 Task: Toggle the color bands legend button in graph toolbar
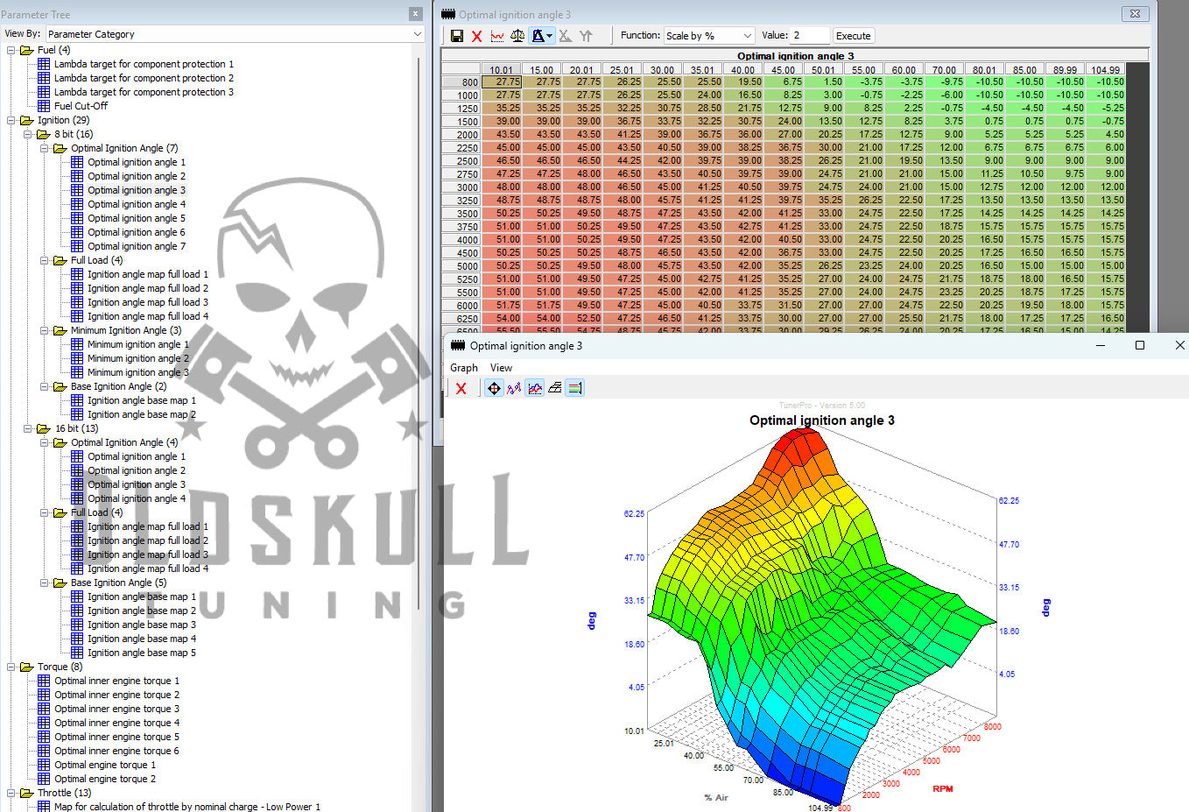pyautogui.click(x=574, y=388)
